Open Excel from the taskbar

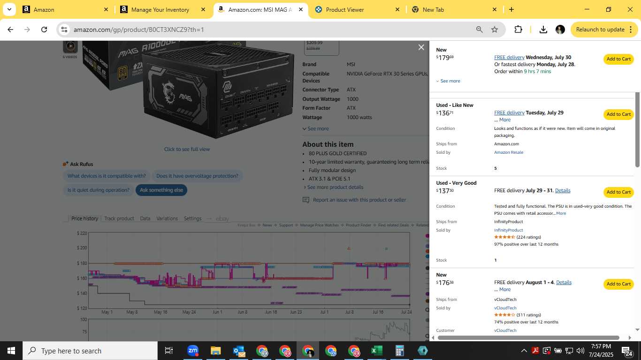pyautogui.click(x=376, y=351)
